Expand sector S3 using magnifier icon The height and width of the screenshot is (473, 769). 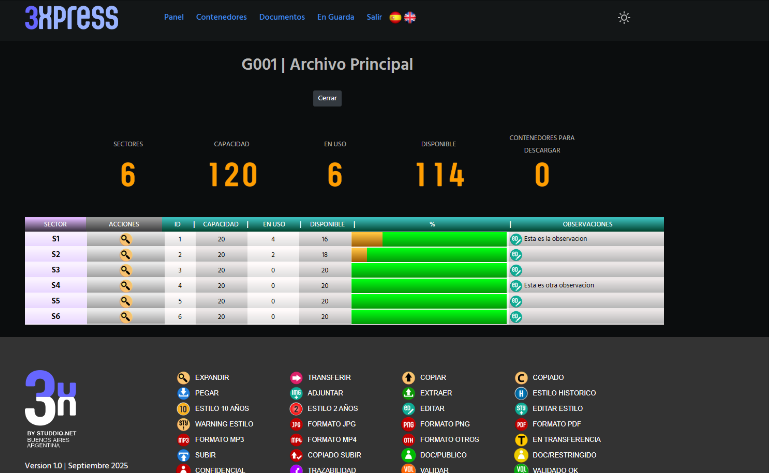(x=126, y=270)
